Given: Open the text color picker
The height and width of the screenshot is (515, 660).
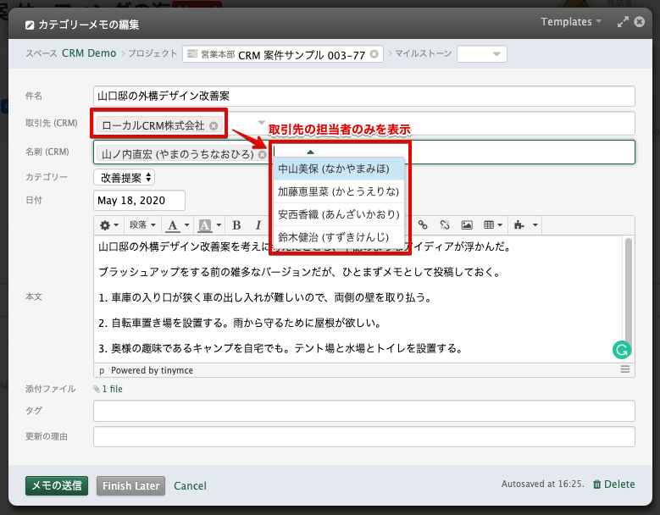Looking at the screenshot, I should click(x=177, y=225).
